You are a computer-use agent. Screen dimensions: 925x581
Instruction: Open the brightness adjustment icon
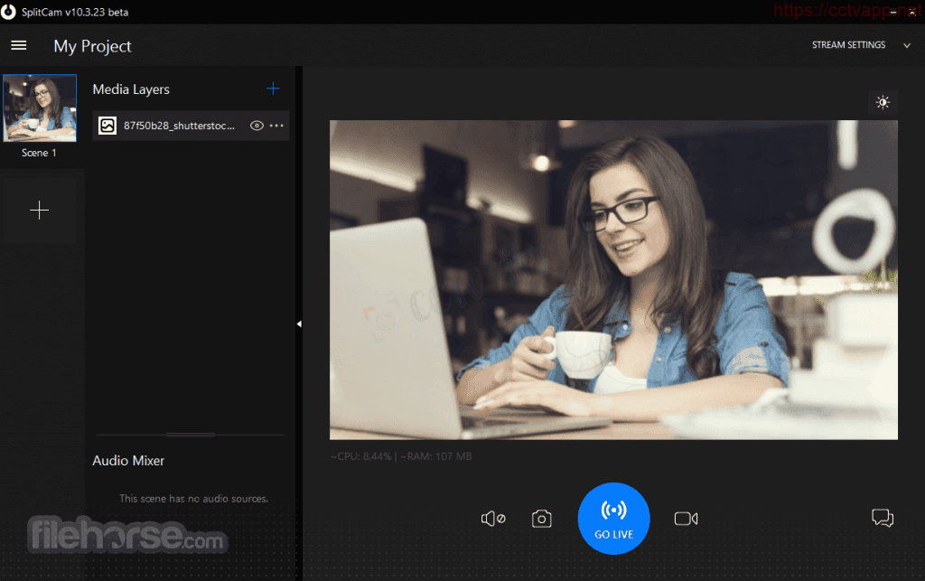[883, 103]
